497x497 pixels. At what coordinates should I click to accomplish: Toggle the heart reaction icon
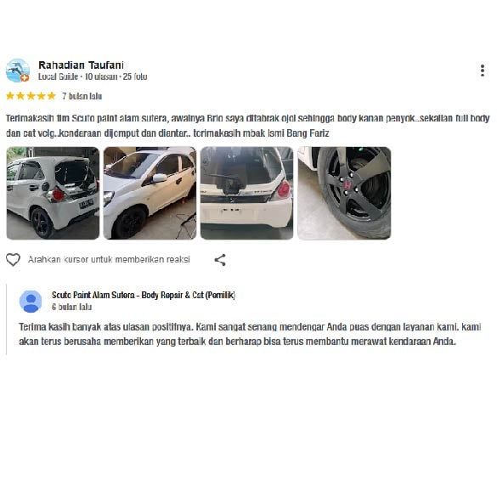pos(13,260)
